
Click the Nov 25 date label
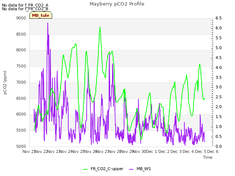point(78,151)
